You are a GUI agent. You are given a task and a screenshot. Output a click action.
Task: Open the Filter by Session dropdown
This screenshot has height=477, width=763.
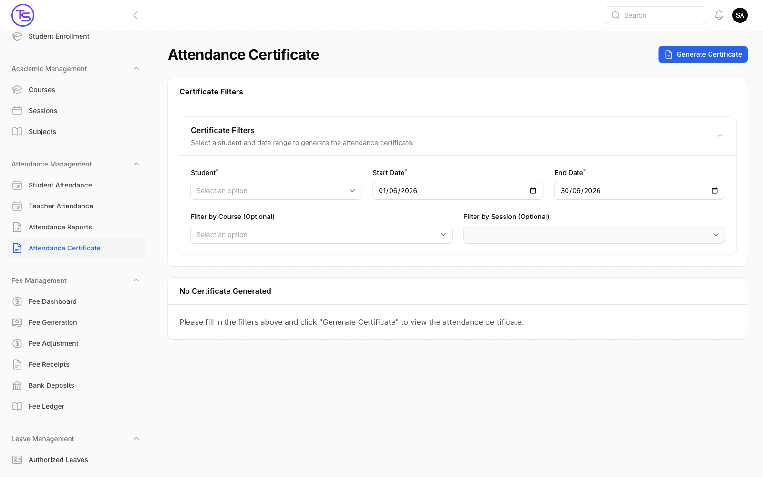(x=594, y=235)
